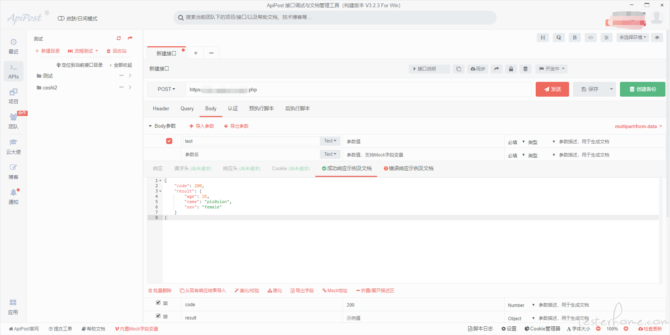
Task: Click the H toolbar button
Action: (x=543, y=38)
